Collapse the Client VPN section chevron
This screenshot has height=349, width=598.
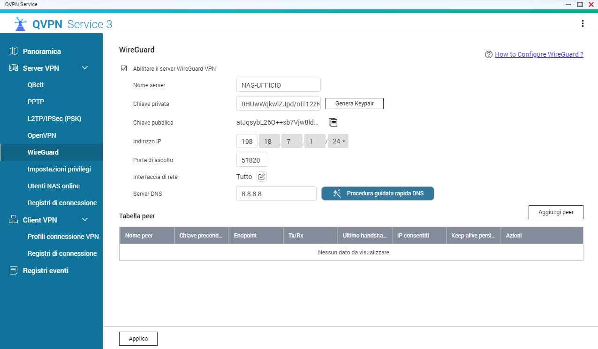pos(85,220)
